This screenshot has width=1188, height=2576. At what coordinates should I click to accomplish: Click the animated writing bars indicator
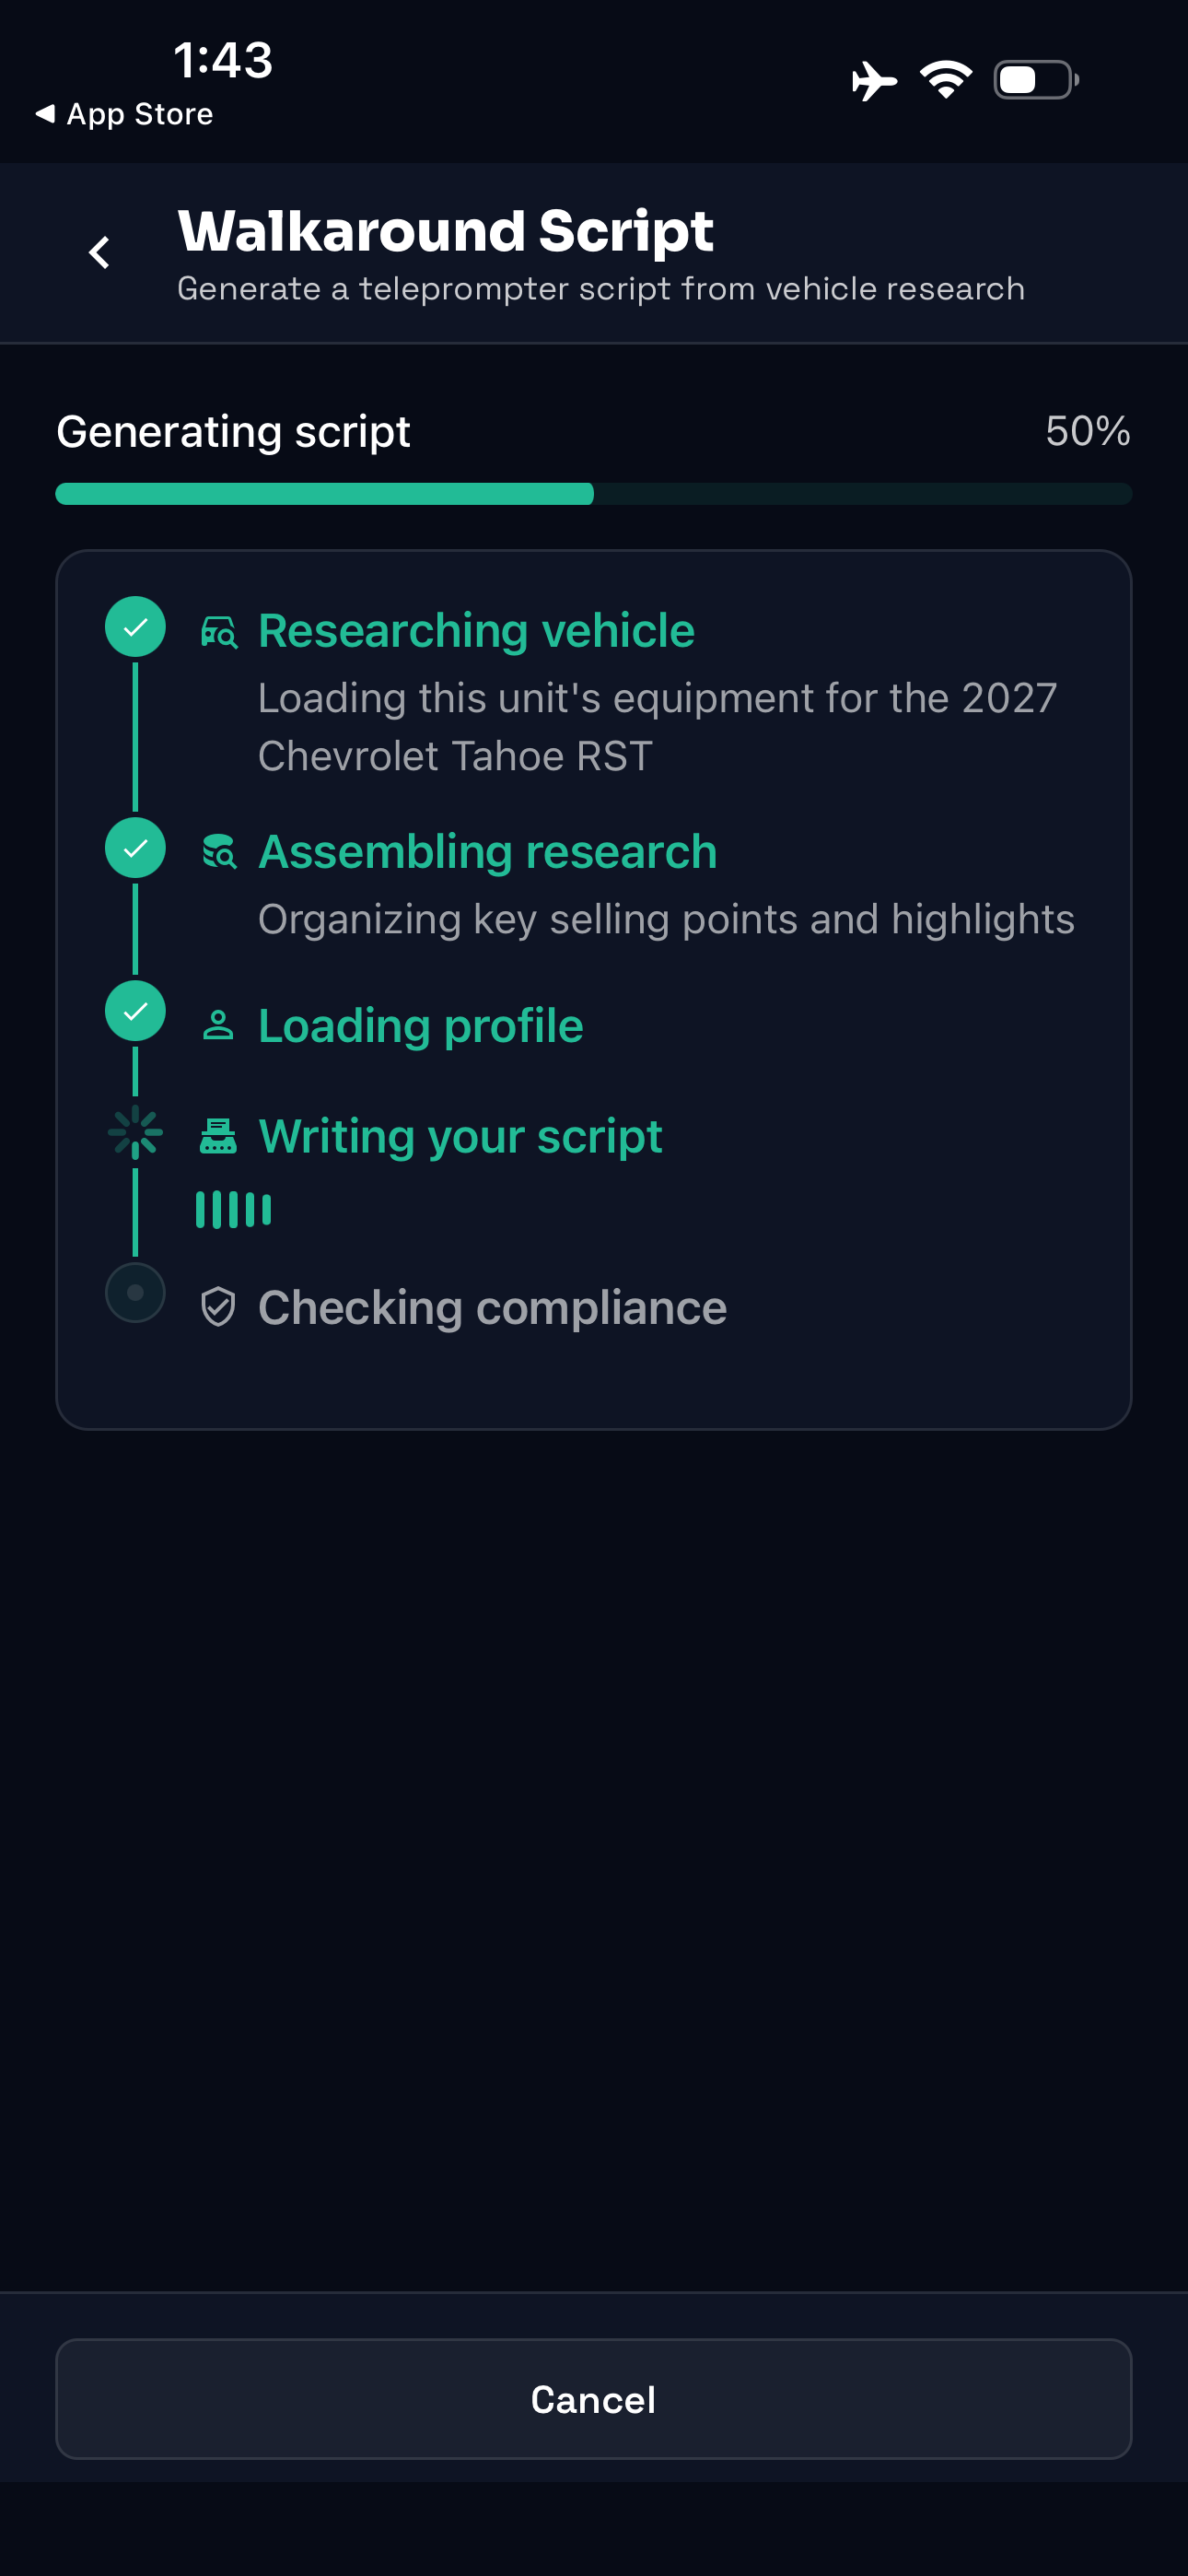pyautogui.click(x=233, y=1210)
